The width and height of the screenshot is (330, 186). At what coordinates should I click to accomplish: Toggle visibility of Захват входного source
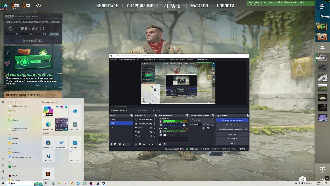tap(151, 124)
